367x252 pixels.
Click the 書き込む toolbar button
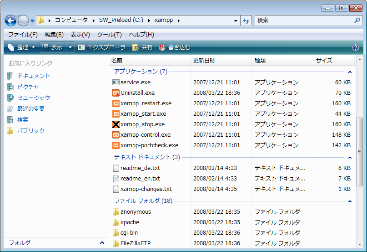click(x=174, y=47)
